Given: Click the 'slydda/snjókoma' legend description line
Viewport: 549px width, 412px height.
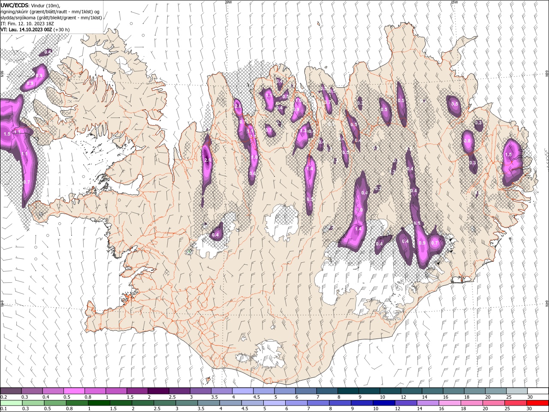Looking at the screenshot, I should (51, 18).
